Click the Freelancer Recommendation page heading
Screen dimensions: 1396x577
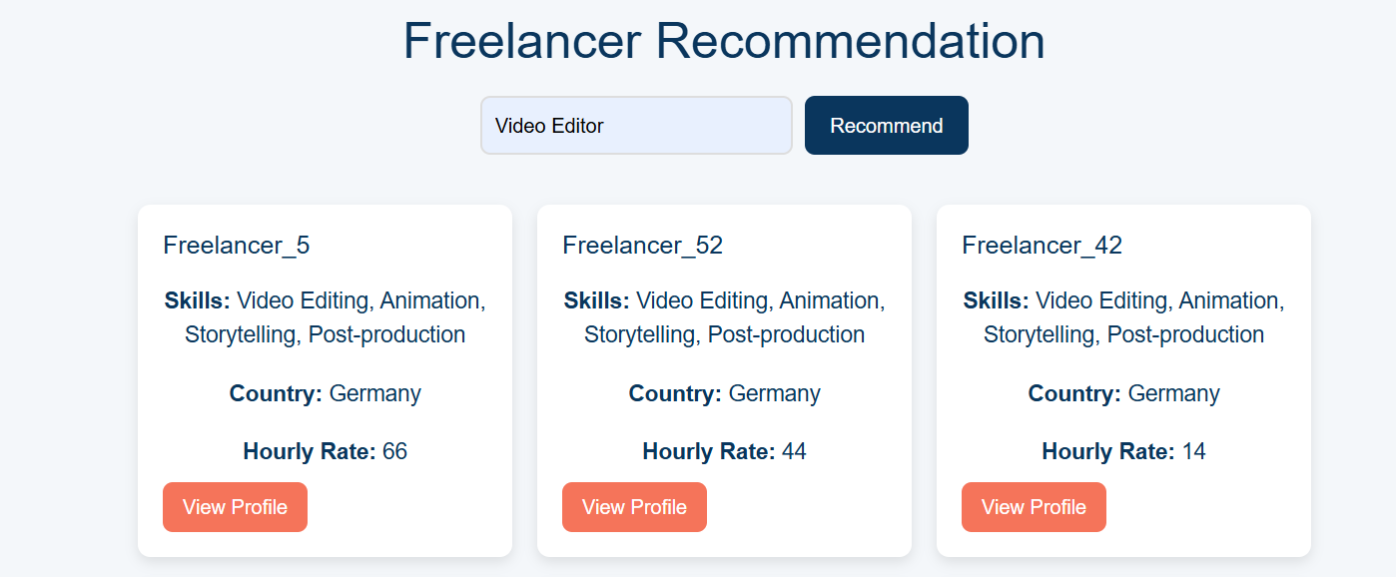click(724, 42)
